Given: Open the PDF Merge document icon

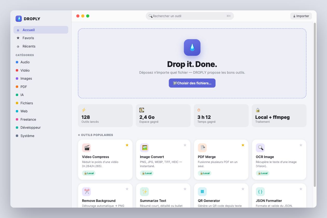Looking at the screenshot, I should tap(202, 148).
